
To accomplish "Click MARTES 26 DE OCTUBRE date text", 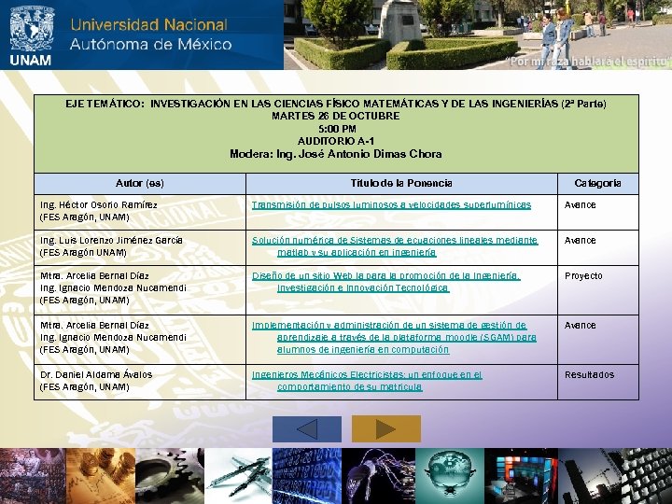I will (336, 116).
